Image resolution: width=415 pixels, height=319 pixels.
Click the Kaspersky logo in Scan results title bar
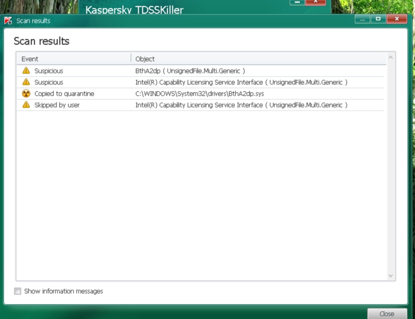(8, 21)
